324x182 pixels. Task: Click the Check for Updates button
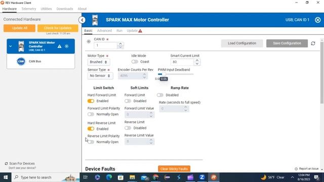point(58,28)
